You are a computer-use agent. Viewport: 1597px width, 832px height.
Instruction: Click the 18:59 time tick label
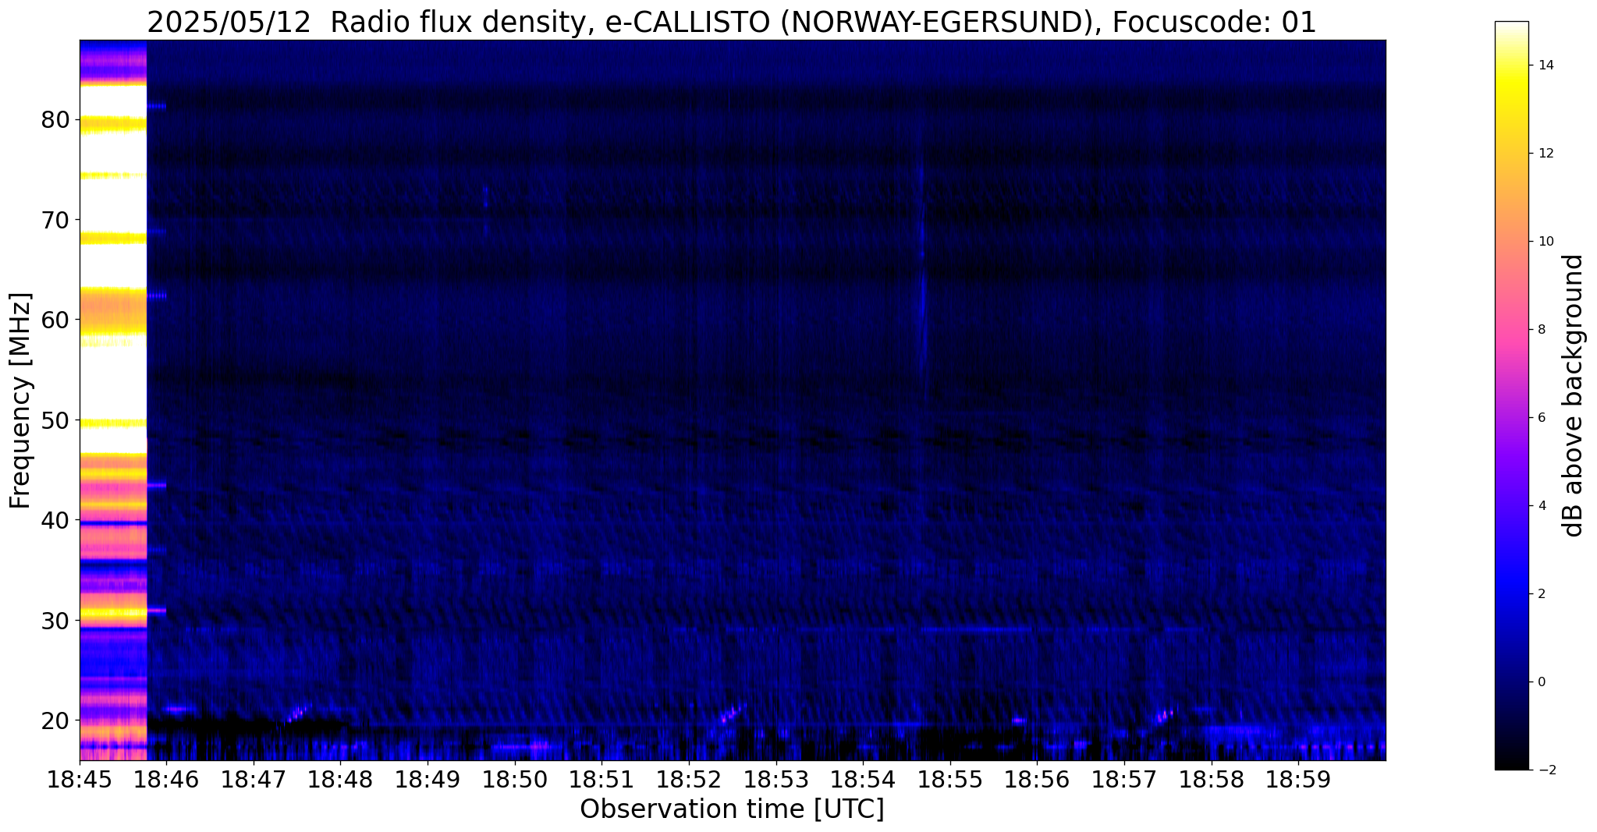pos(1298,779)
